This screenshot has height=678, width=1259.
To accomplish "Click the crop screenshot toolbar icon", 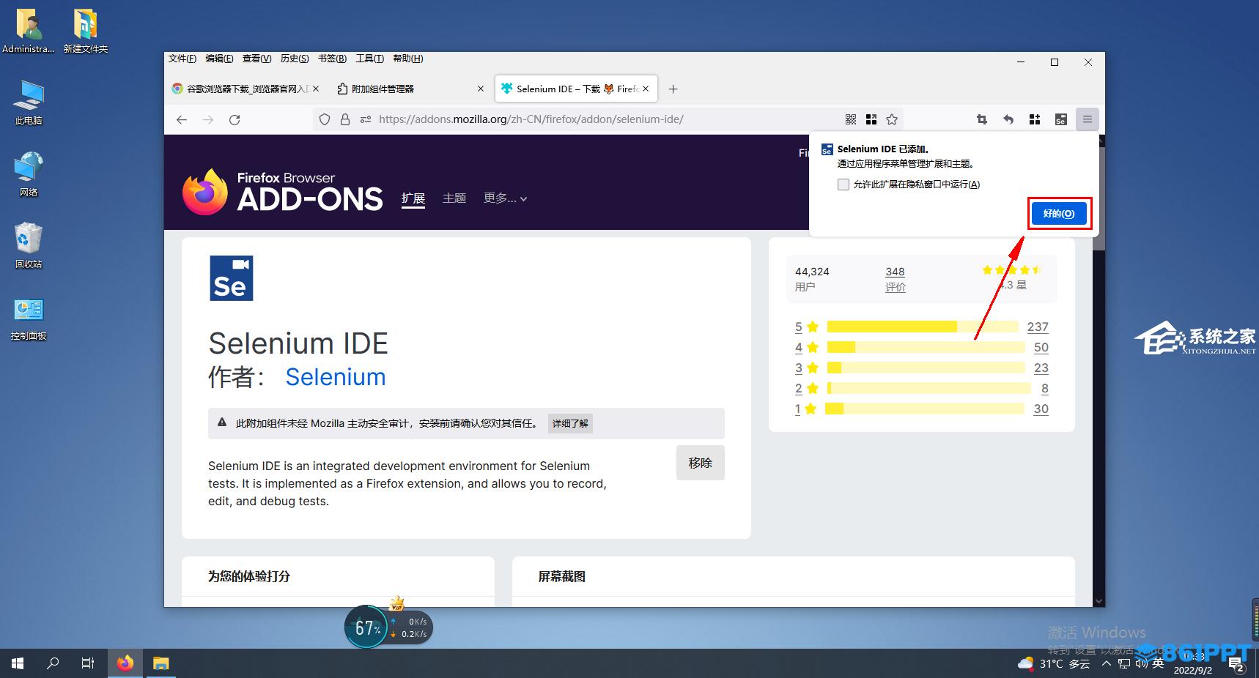I will pyautogui.click(x=982, y=119).
